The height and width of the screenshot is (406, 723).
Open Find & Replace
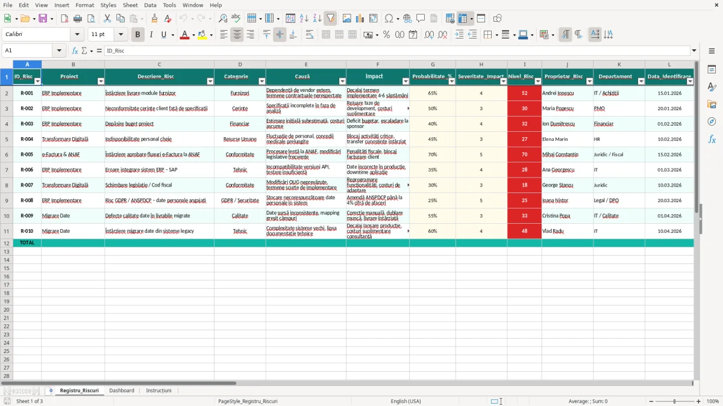click(x=223, y=19)
